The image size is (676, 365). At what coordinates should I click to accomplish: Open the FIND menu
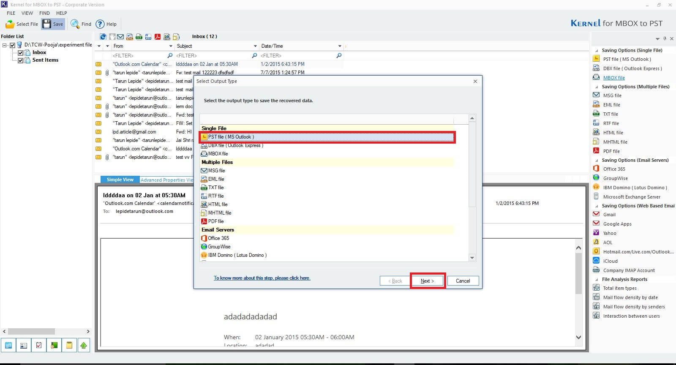44,13
